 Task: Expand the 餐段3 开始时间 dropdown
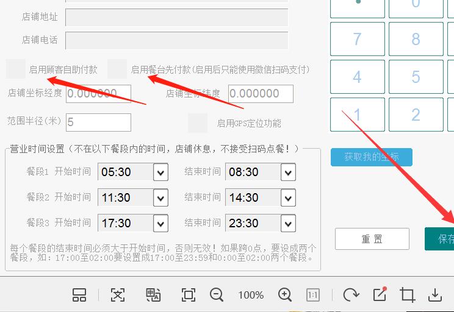(x=160, y=224)
